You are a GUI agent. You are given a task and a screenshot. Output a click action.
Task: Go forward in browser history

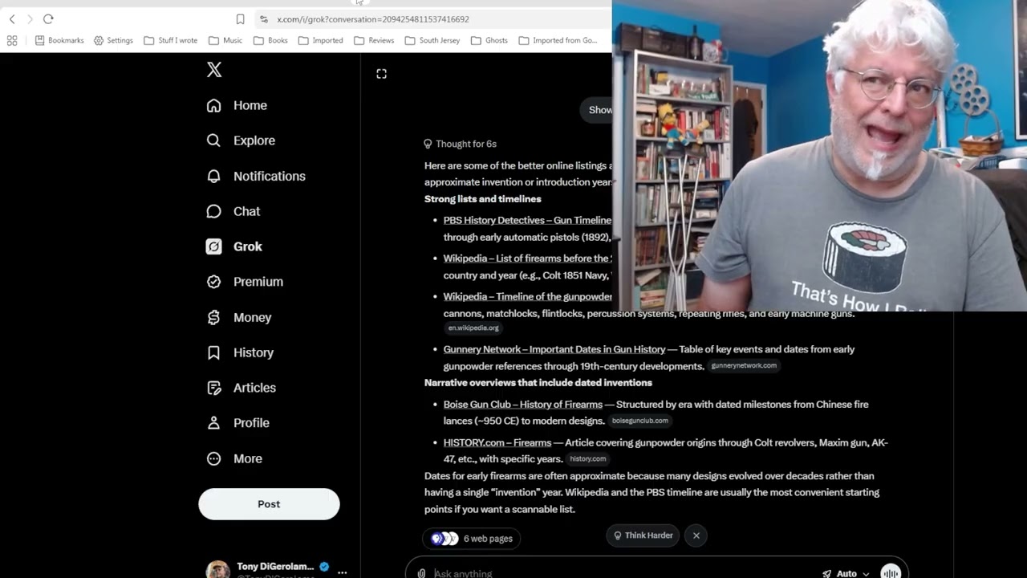pos(30,19)
